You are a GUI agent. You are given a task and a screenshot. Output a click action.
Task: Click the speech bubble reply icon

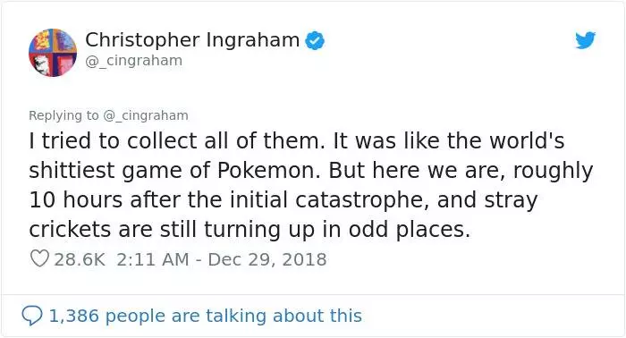tap(31, 316)
